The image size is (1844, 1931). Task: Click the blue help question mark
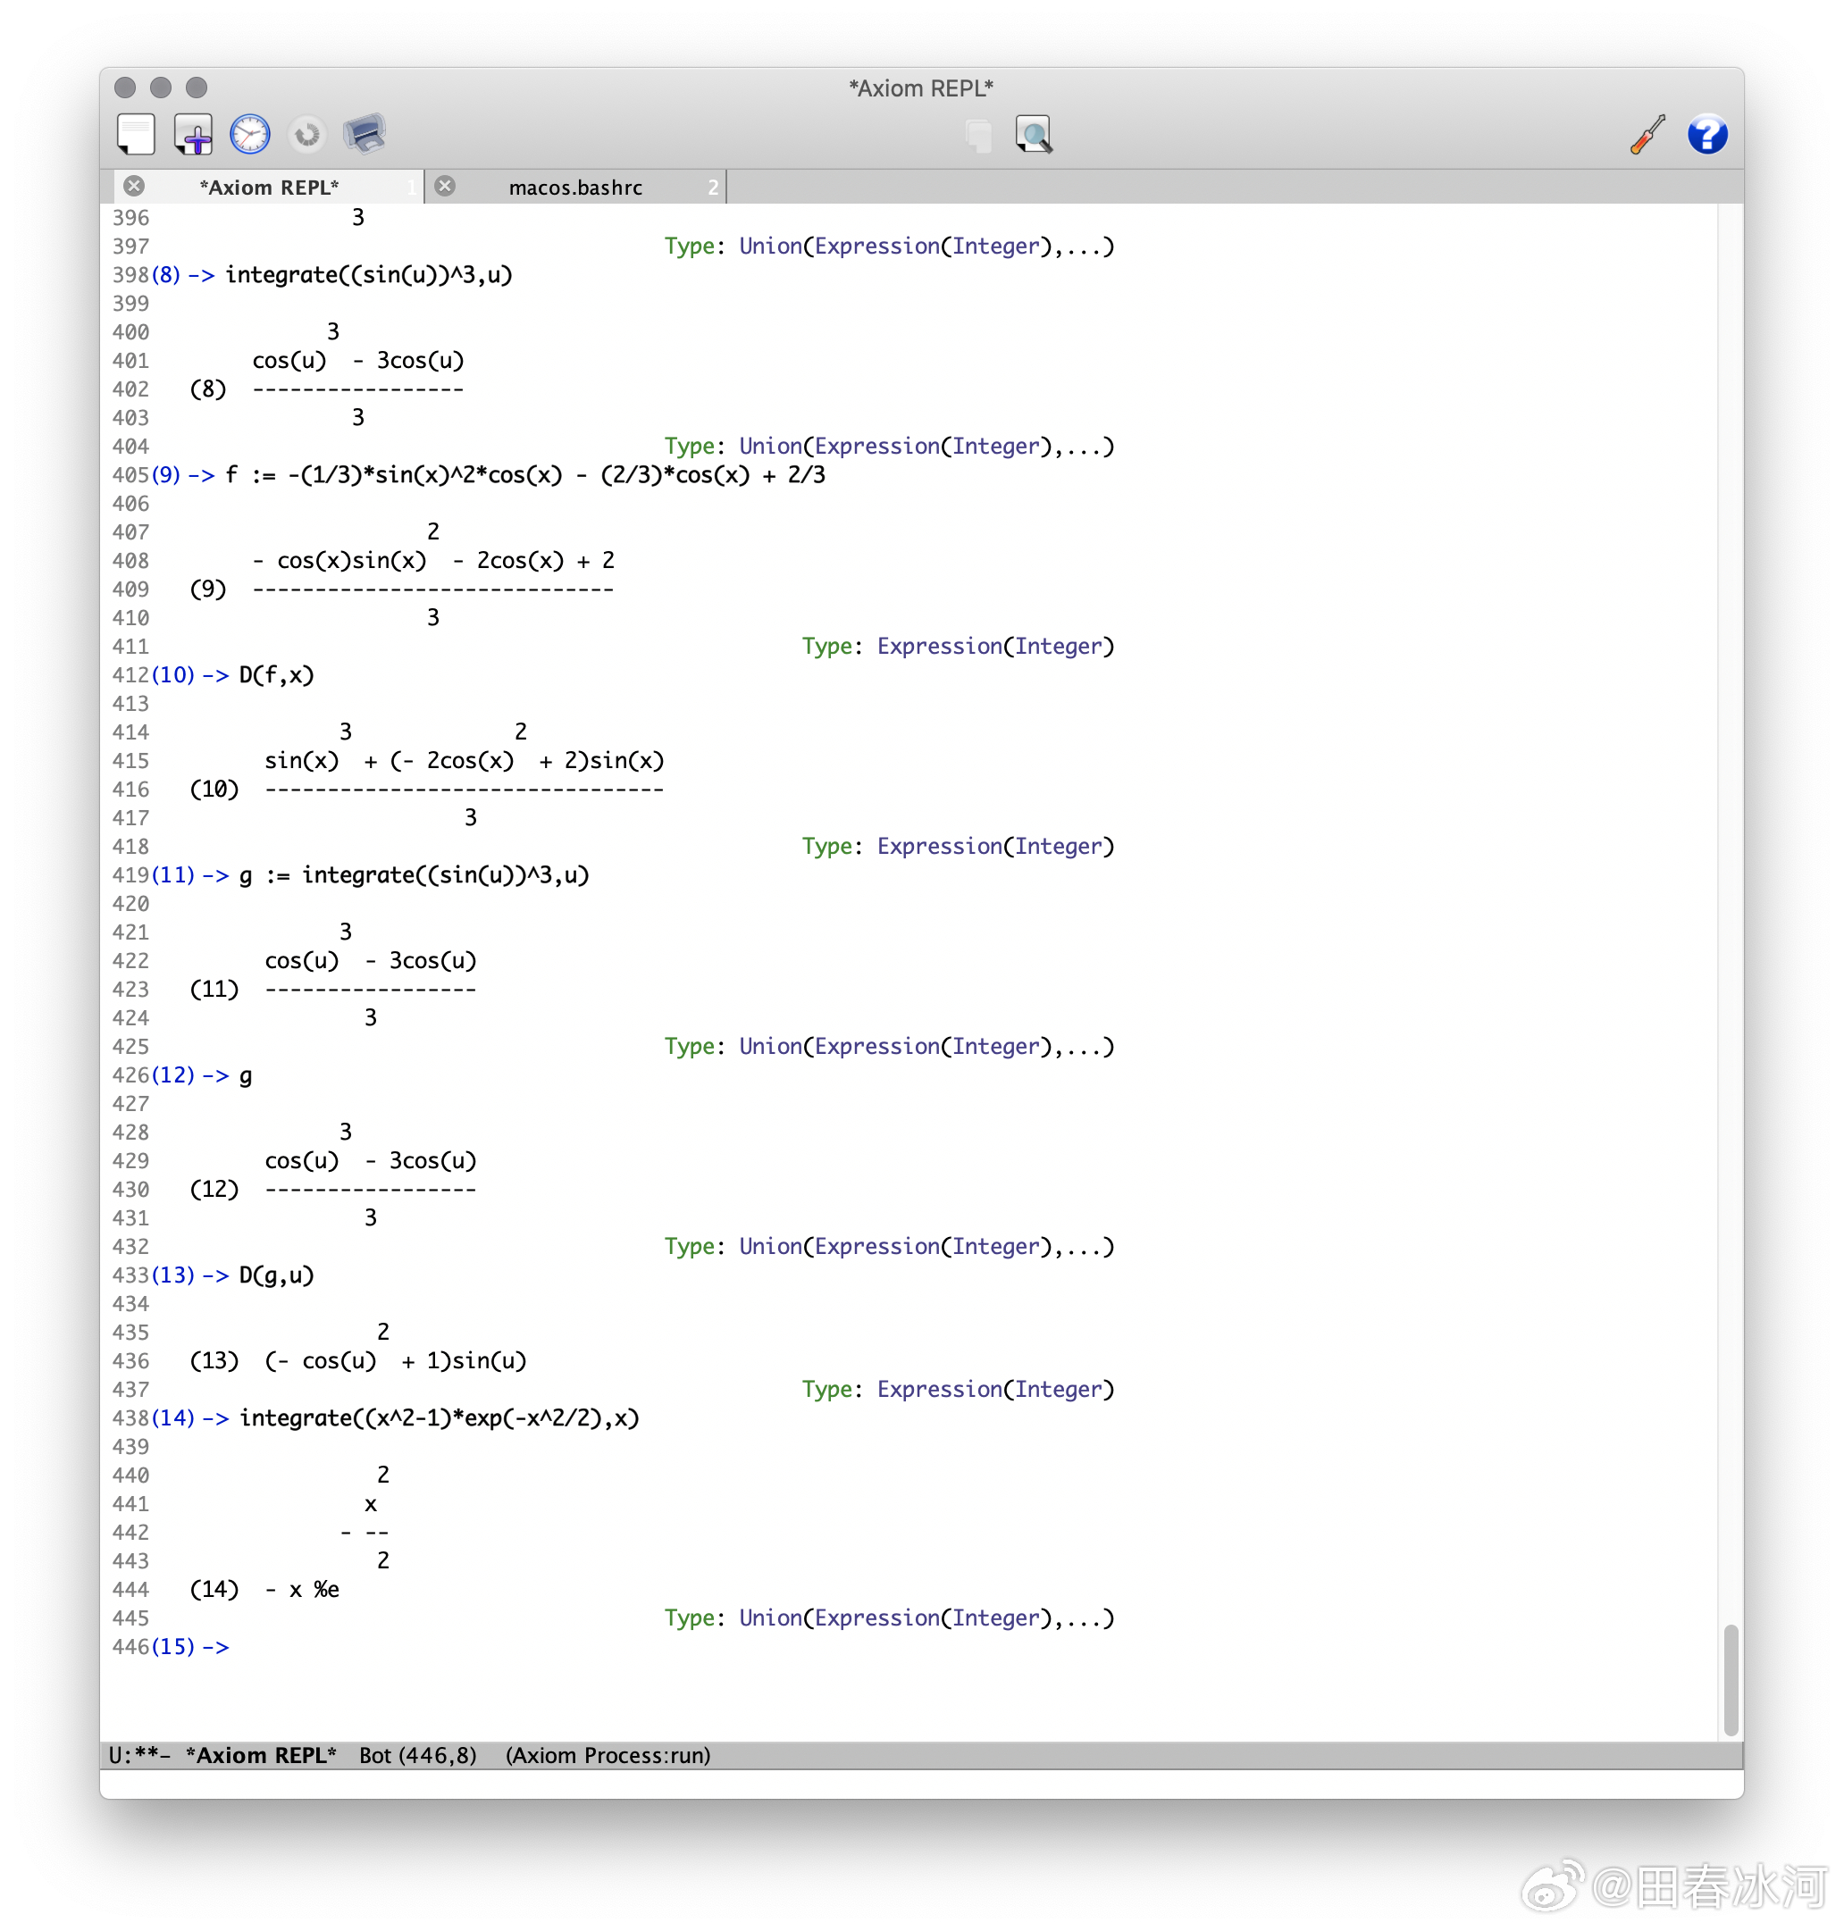coord(1707,135)
